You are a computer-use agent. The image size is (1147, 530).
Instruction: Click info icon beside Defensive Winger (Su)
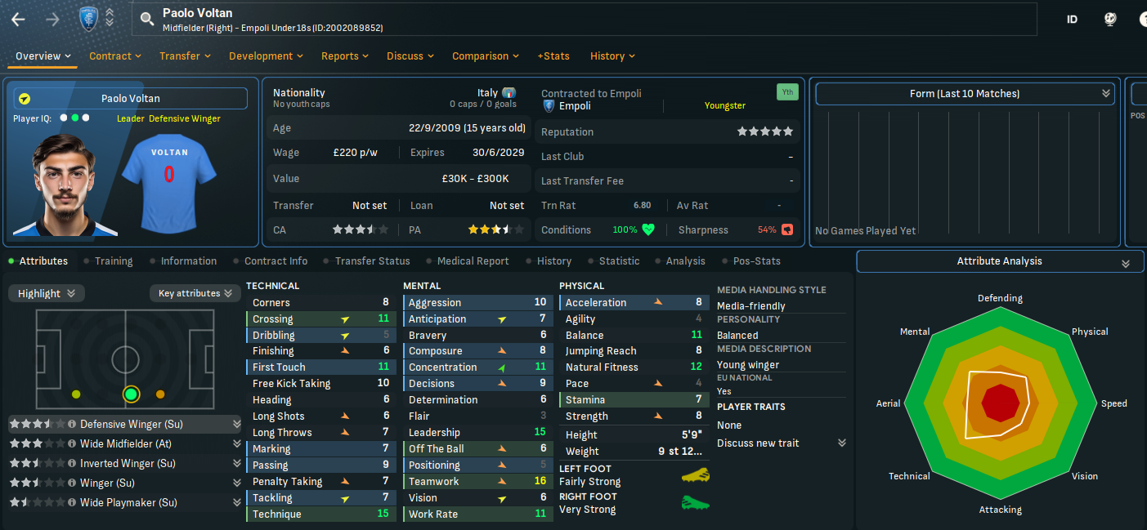pos(72,425)
